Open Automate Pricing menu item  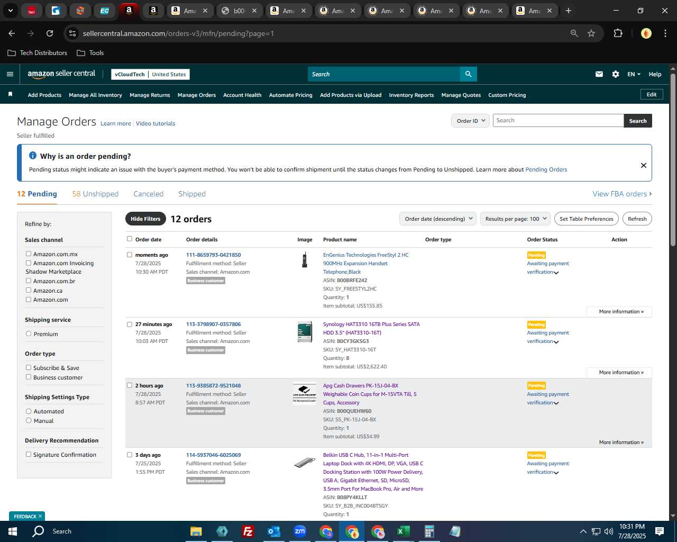point(291,95)
